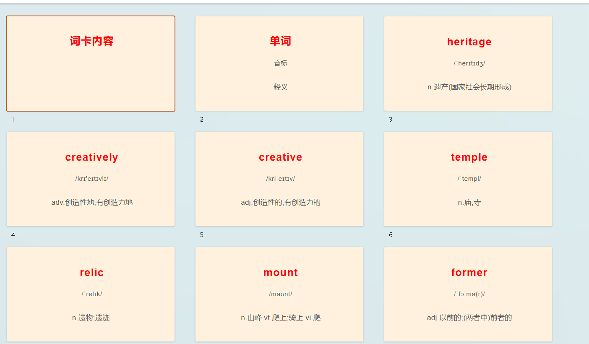Click definition n.山峰 vt.爬上;骑上 vi.爬

pos(281,318)
